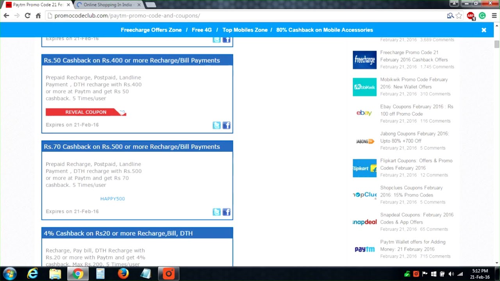Switch to Paytm Promo Code tab
500x281 pixels.
click(38, 5)
